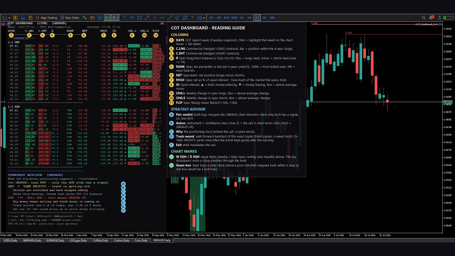Click the New Order button

(70, 18)
